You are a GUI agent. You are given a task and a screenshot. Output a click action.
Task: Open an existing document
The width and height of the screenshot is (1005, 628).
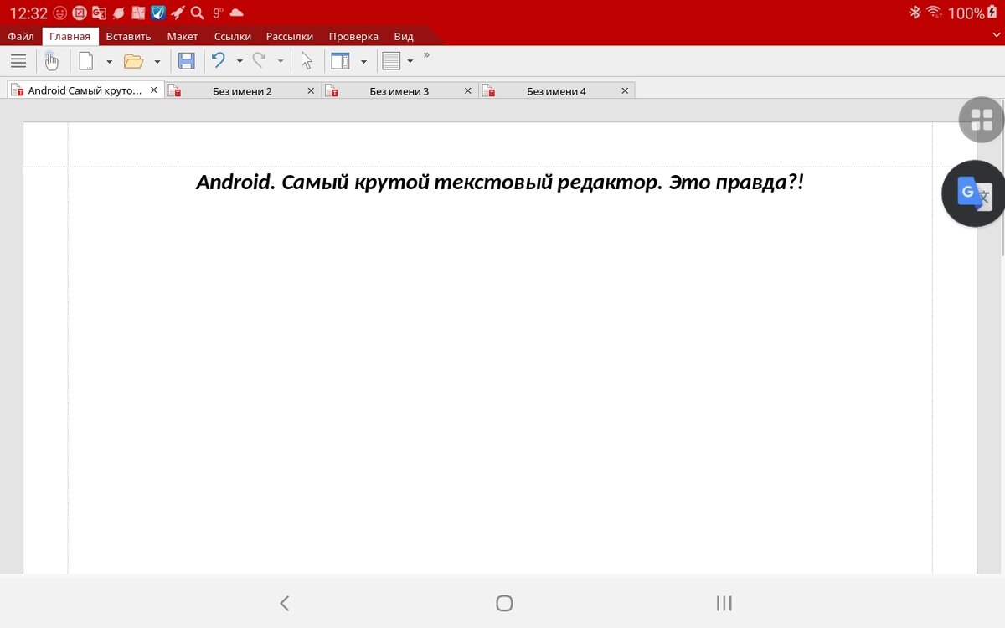click(136, 60)
